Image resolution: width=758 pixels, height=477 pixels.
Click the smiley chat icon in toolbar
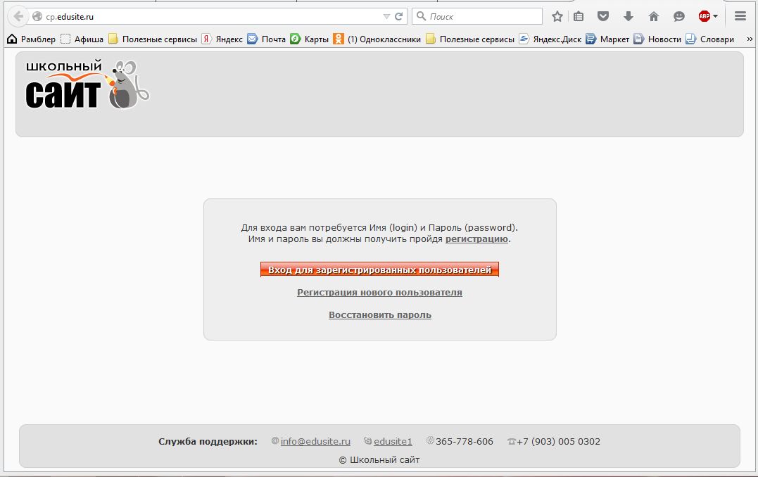tap(679, 16)
